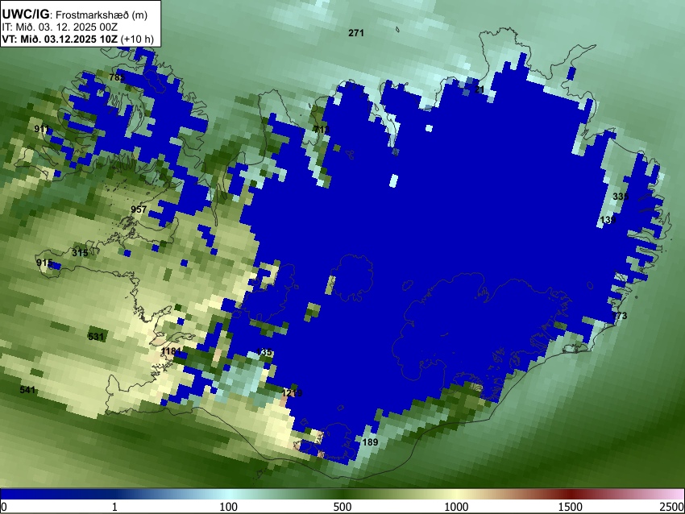Click the map value 541
The height and width of the screenshot is (514, 685).
27,390
